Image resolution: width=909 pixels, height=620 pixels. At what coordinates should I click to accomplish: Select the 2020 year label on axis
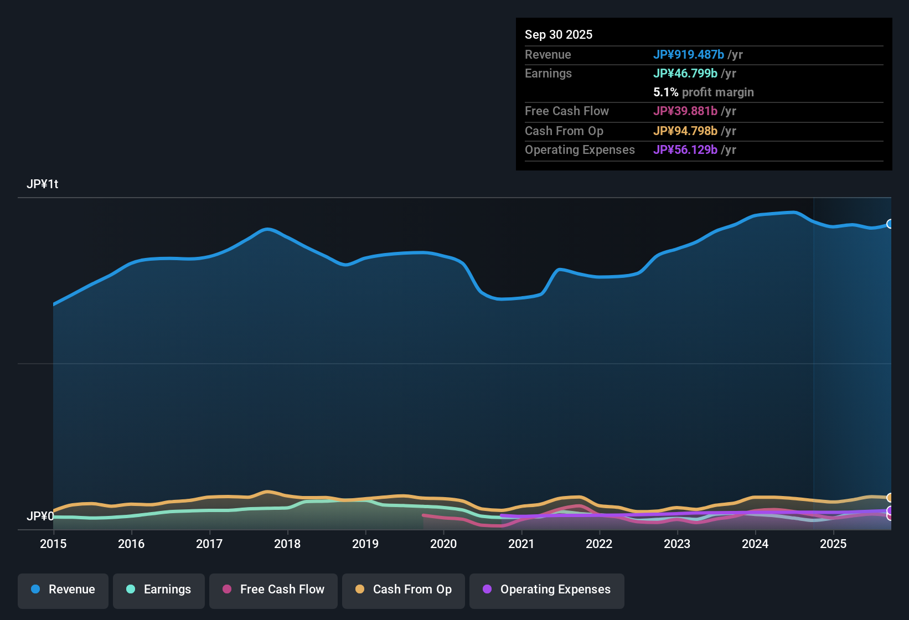pos(443,544)
